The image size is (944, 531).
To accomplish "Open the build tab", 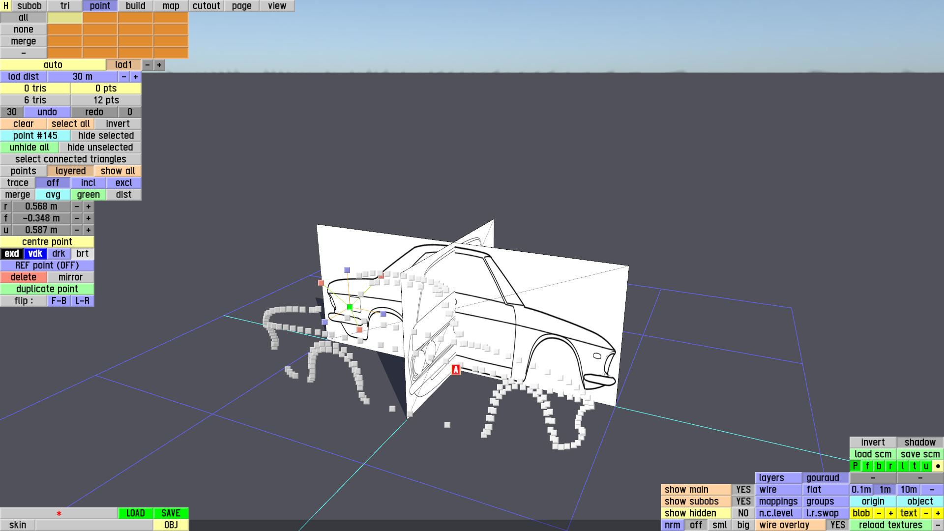I will click(135, 6).
